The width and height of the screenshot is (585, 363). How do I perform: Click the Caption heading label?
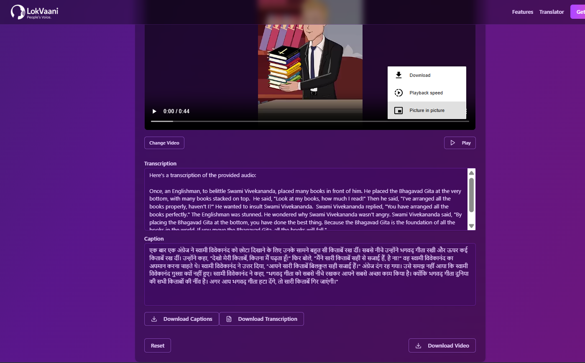click(154, 239)
